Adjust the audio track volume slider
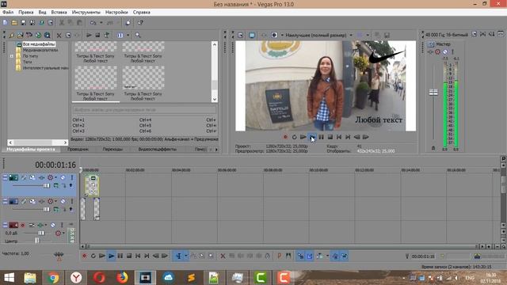Image resolution: width=507 pixels, height=285 pixels. (x=41, y=233)
